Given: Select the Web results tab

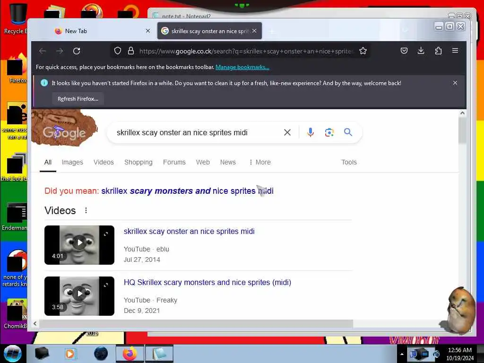Looking at the screenshot, I should click(203, 163).
